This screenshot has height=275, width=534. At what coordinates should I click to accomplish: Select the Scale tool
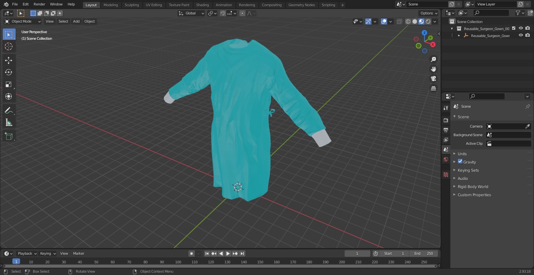pos(9,84)
